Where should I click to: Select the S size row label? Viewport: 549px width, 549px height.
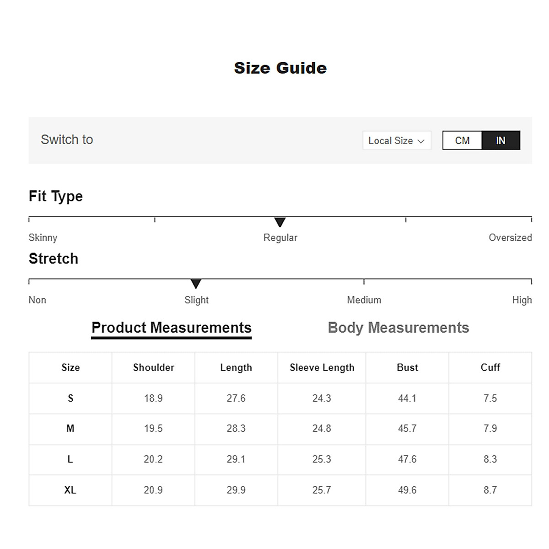pos(70,398)
